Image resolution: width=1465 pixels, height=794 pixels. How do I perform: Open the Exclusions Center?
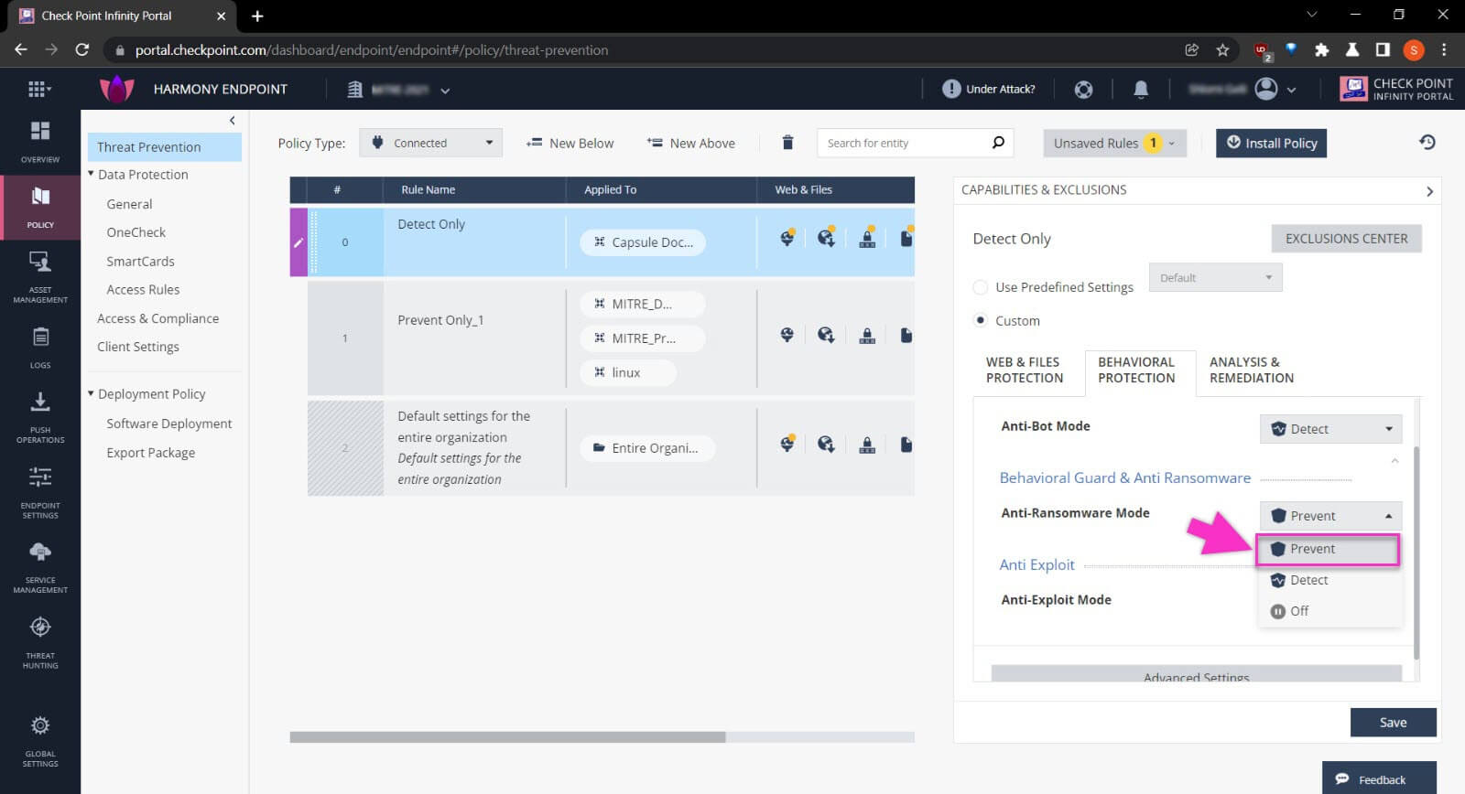(x=1346, y=239)
